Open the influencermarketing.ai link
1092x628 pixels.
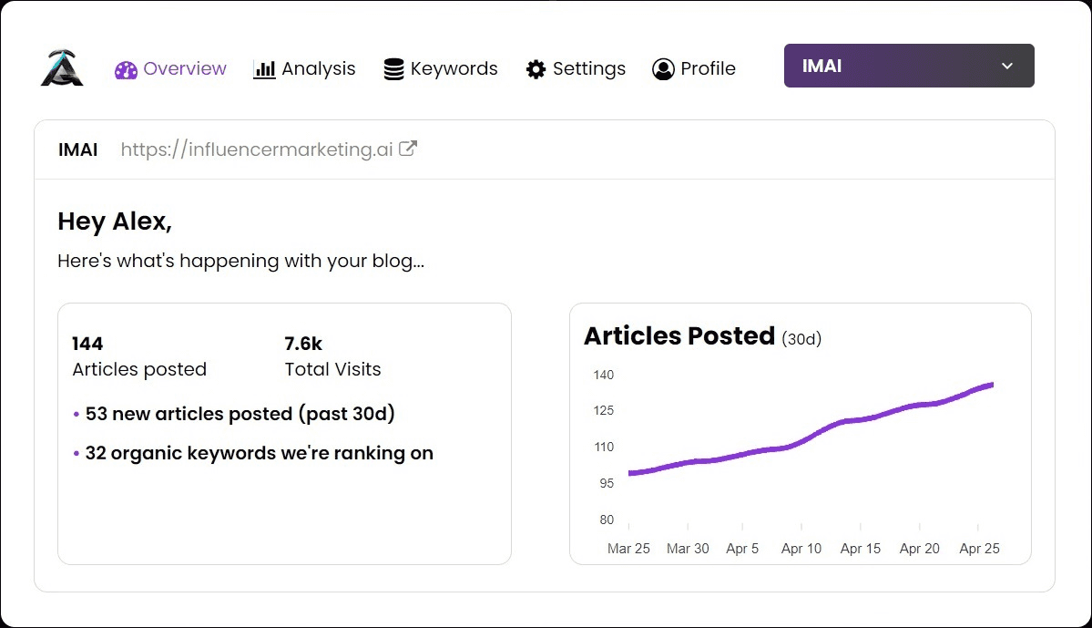click(258, 149)
